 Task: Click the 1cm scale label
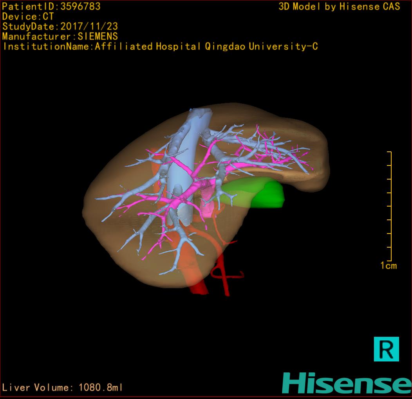(389, 266)
